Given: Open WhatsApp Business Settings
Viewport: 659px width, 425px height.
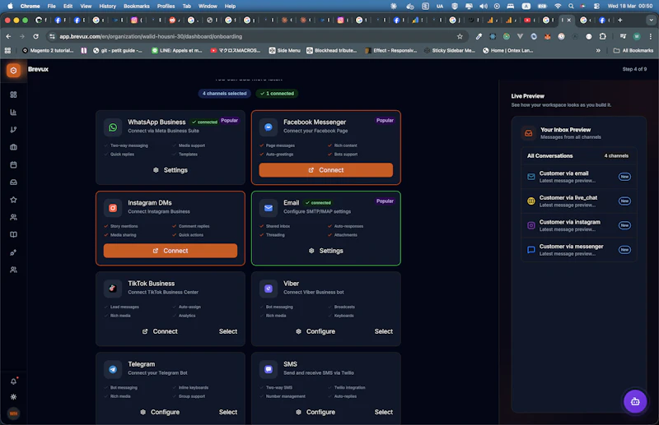Looking at the screenshot, I should [x=171, y=170].
